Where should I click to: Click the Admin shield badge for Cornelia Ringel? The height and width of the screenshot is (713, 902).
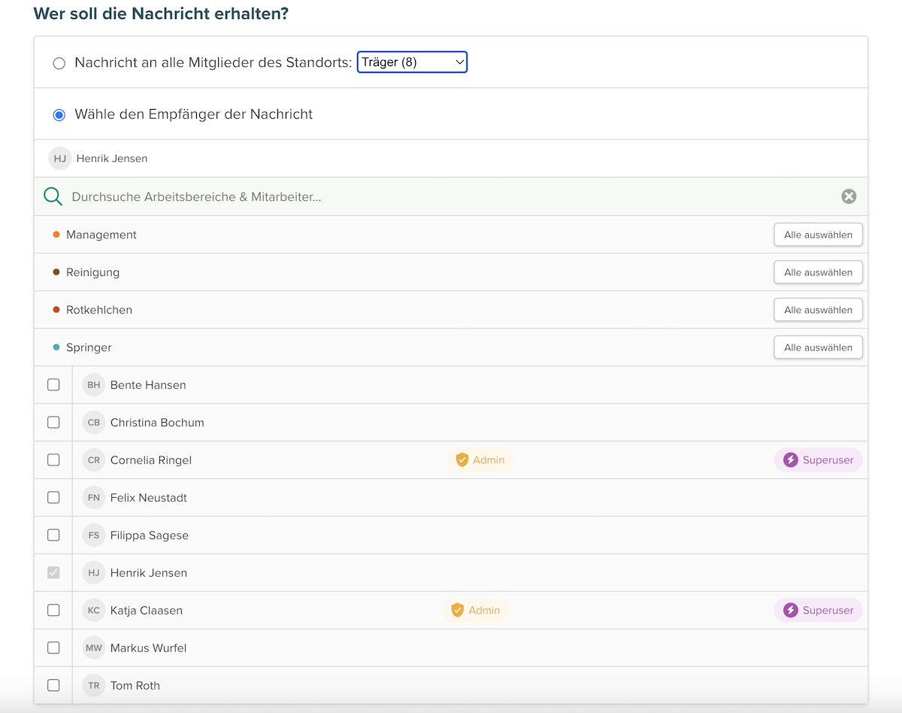click(x=480, y=460)
